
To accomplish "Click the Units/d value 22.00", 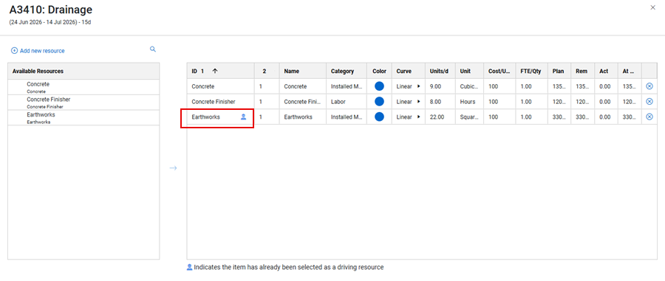I will pos(440,117).
